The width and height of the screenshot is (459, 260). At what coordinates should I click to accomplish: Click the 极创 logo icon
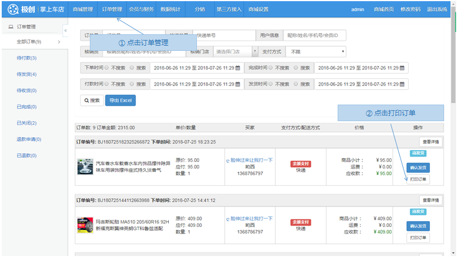[x=13, y=10]
